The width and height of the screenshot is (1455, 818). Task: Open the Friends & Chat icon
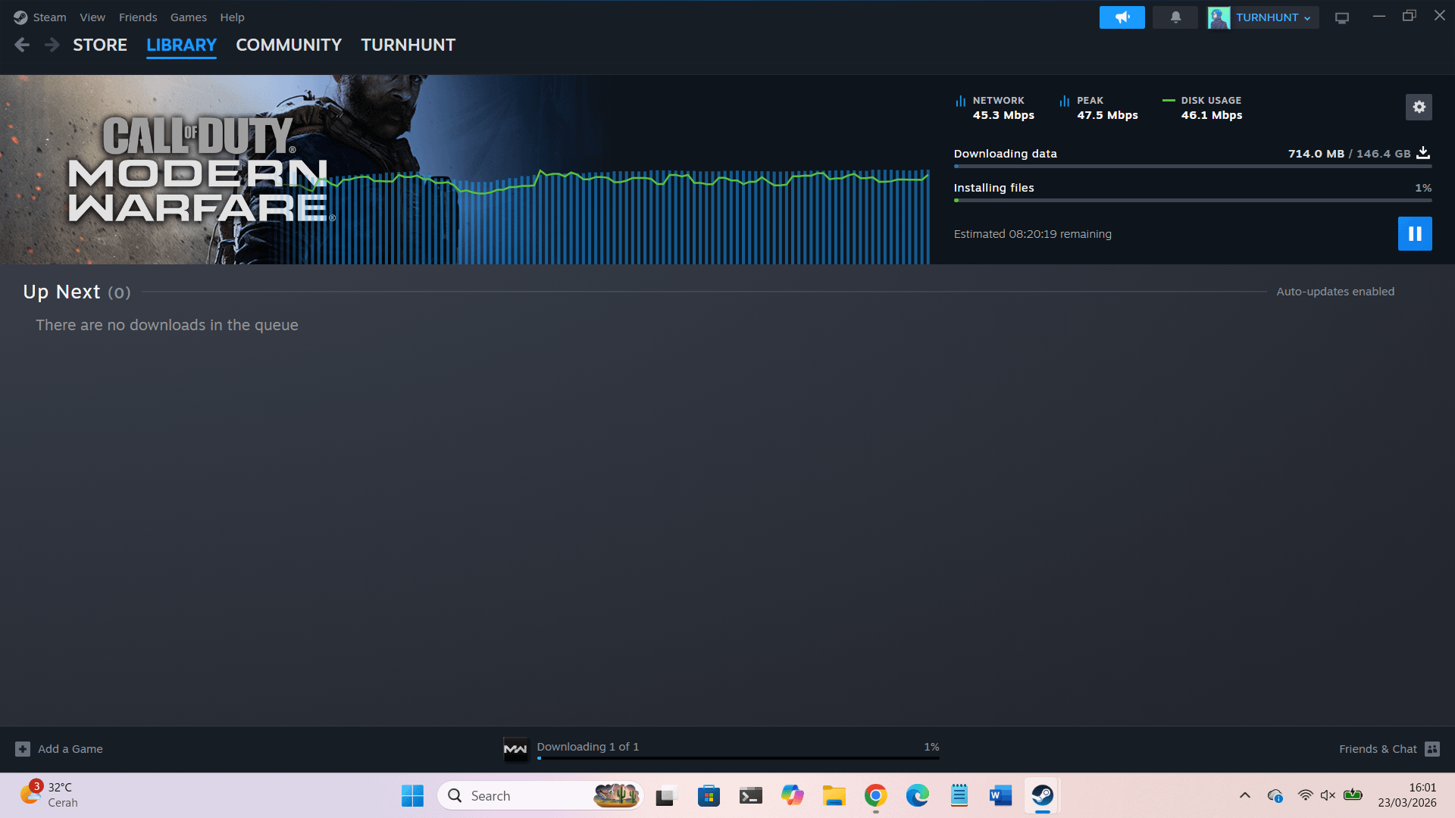pos(1432,748)
